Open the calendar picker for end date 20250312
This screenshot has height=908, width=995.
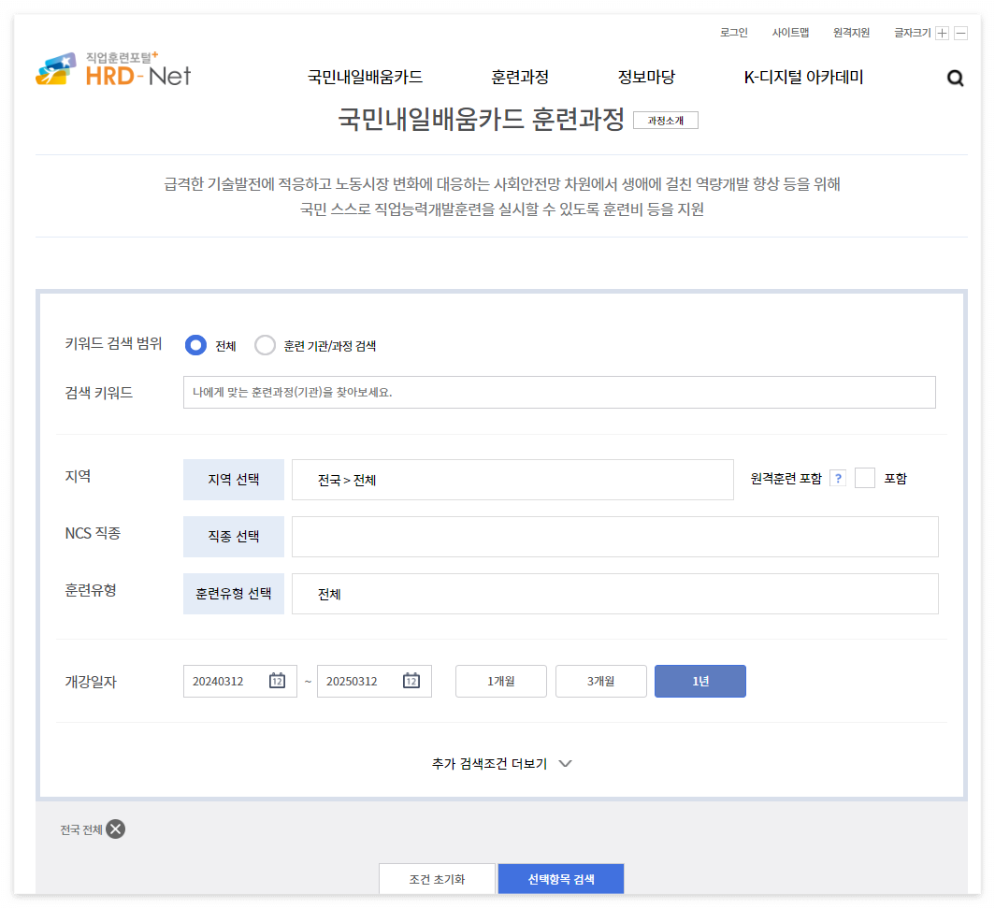411,681
